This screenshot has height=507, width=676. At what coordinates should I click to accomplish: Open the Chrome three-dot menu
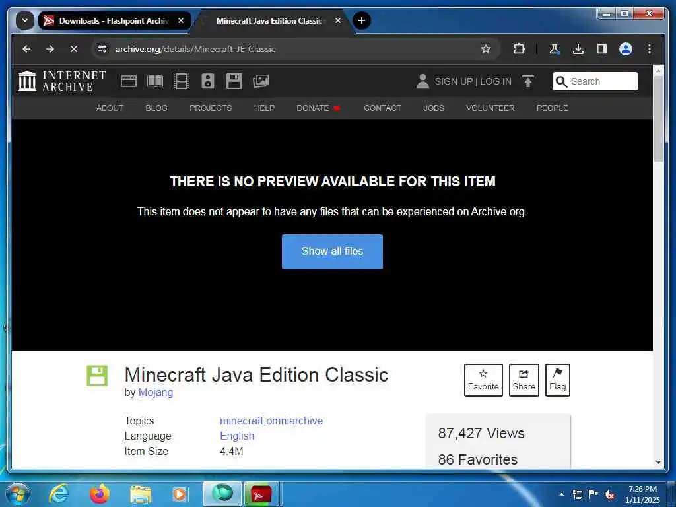[650, 49]
